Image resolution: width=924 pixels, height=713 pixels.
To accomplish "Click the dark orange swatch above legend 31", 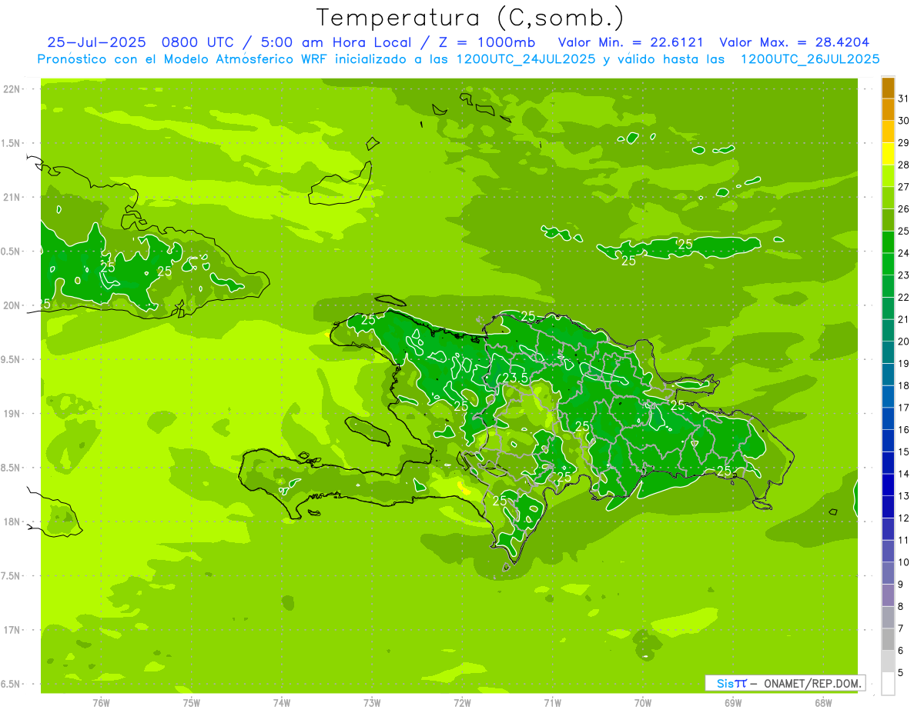I will (888, 88).
